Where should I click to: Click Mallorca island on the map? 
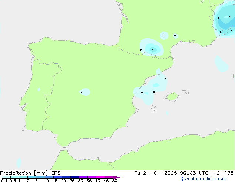172,97
